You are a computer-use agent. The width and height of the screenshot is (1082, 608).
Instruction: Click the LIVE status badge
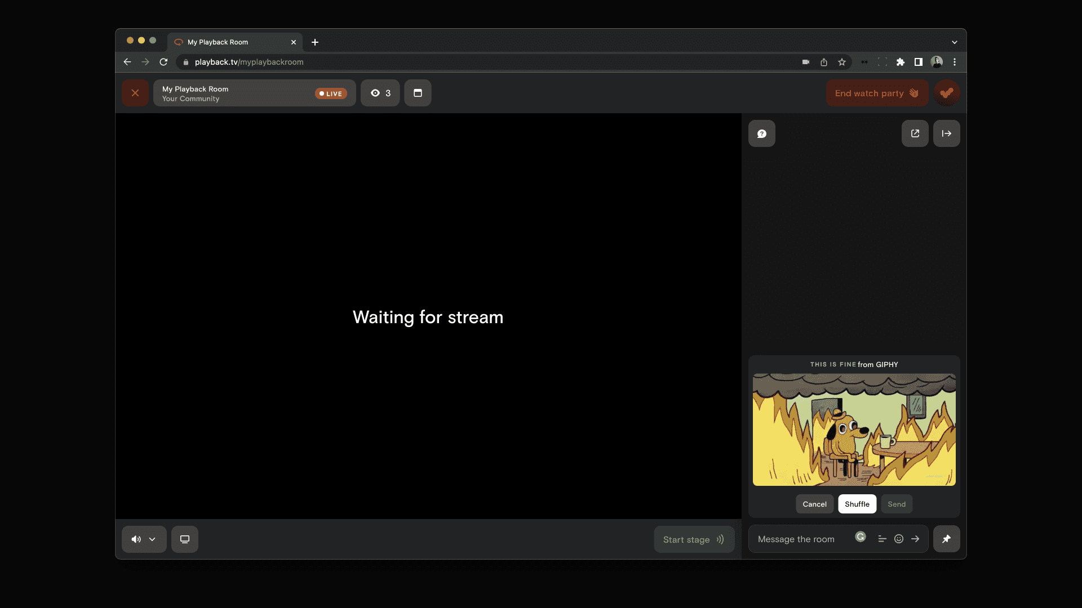[331, 93]
